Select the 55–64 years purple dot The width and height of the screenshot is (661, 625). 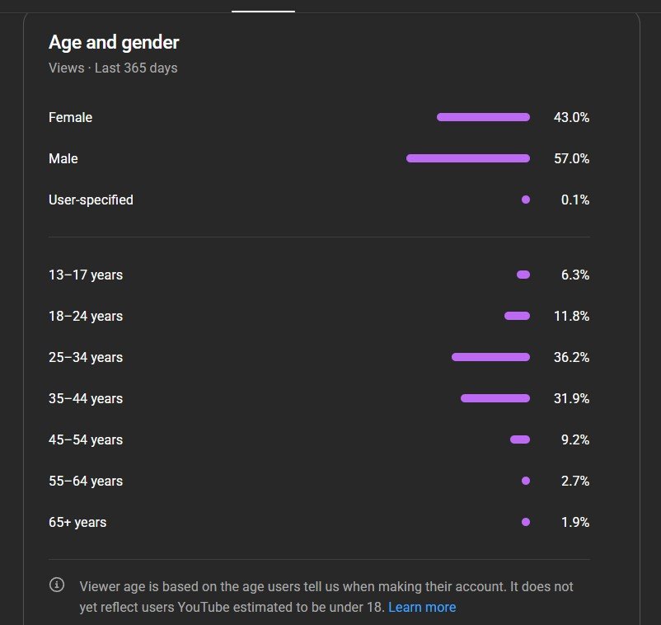point(526,481)
